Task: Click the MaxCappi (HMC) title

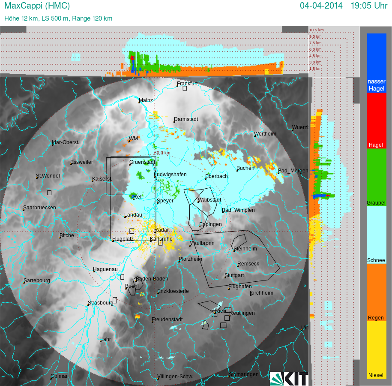Action: tap(37, 6)
